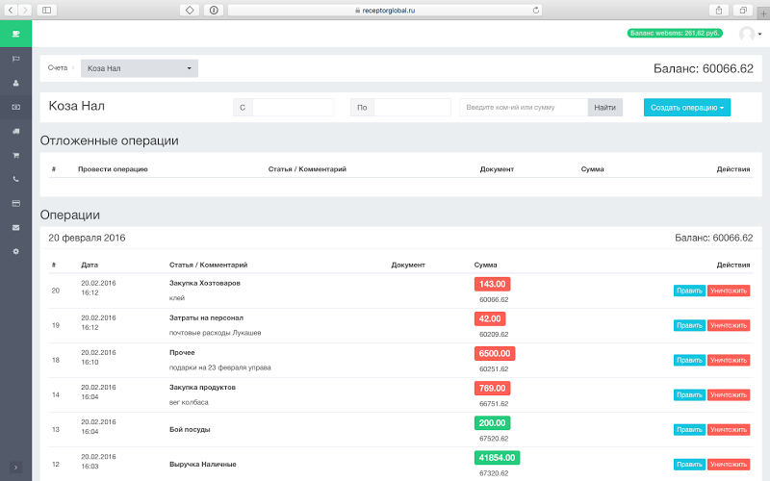This screenshot has height=481, width=770.
Task: Open the user profile sidebar icon
Action: click(15, 83)
